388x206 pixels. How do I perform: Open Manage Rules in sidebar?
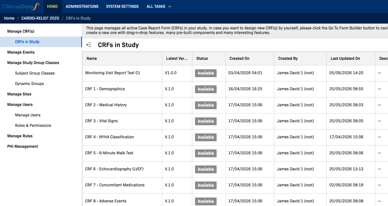point(20,136)
